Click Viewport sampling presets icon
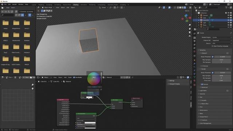 pos(228,53)
